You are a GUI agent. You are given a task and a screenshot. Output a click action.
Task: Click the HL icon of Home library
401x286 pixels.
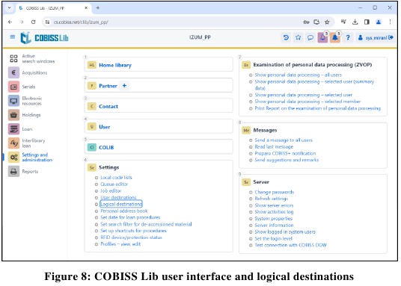pos(92,65)
